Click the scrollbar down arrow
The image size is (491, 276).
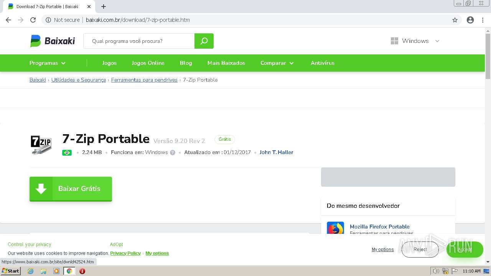point(488,262)
